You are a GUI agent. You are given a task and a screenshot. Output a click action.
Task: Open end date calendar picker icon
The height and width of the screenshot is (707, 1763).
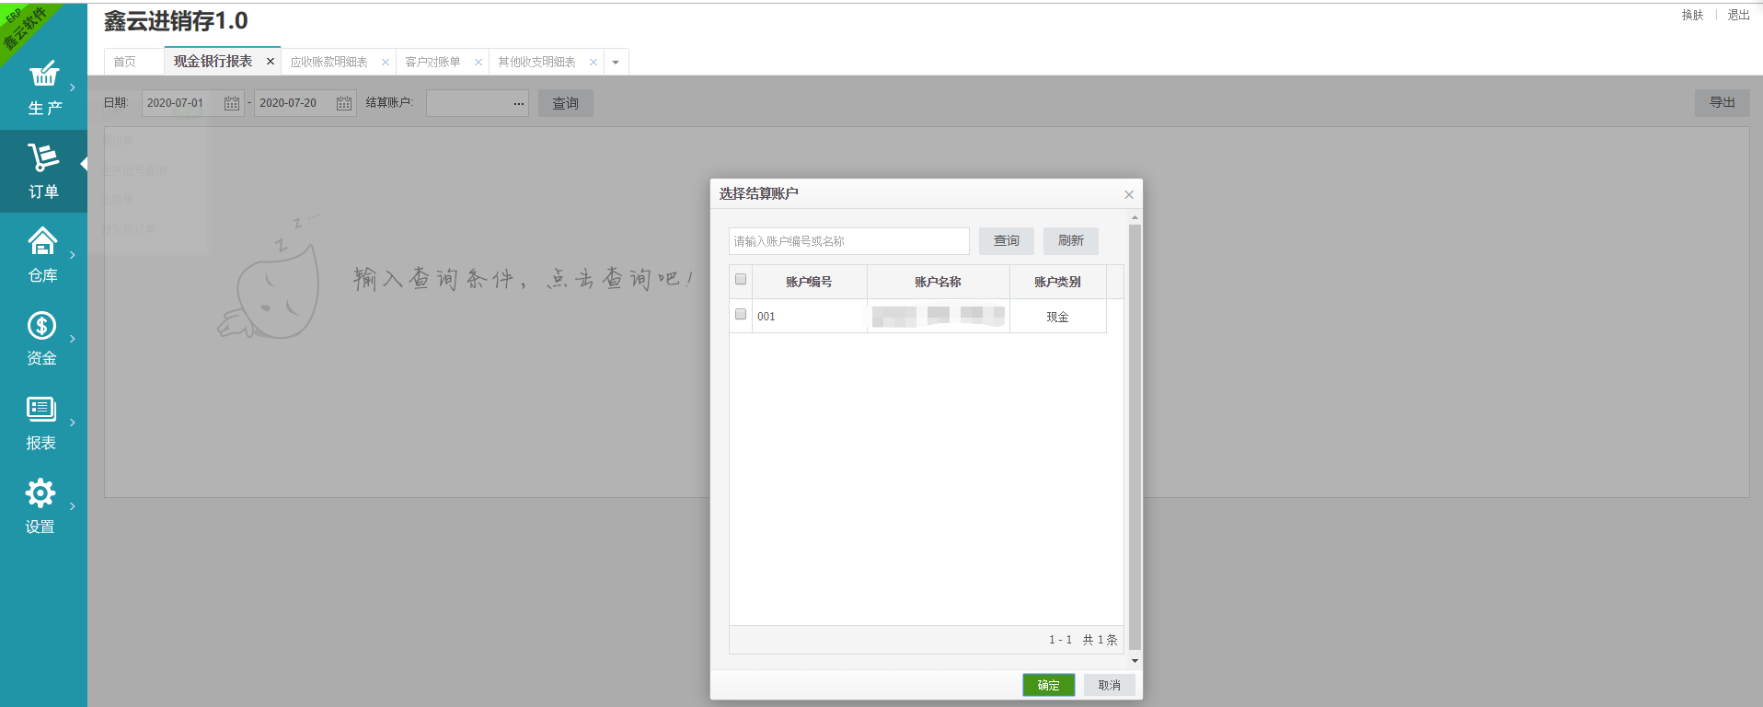point(344,103)
